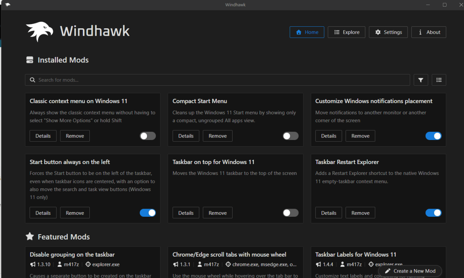Click the version megaphone icon beside 1.4.4
This screenshot has height=278, width=464.
coord(318,264)
